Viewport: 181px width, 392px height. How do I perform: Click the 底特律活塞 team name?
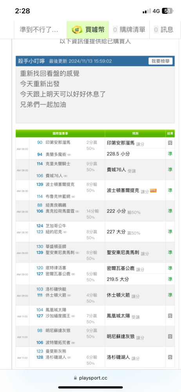[x=56, y=268]
